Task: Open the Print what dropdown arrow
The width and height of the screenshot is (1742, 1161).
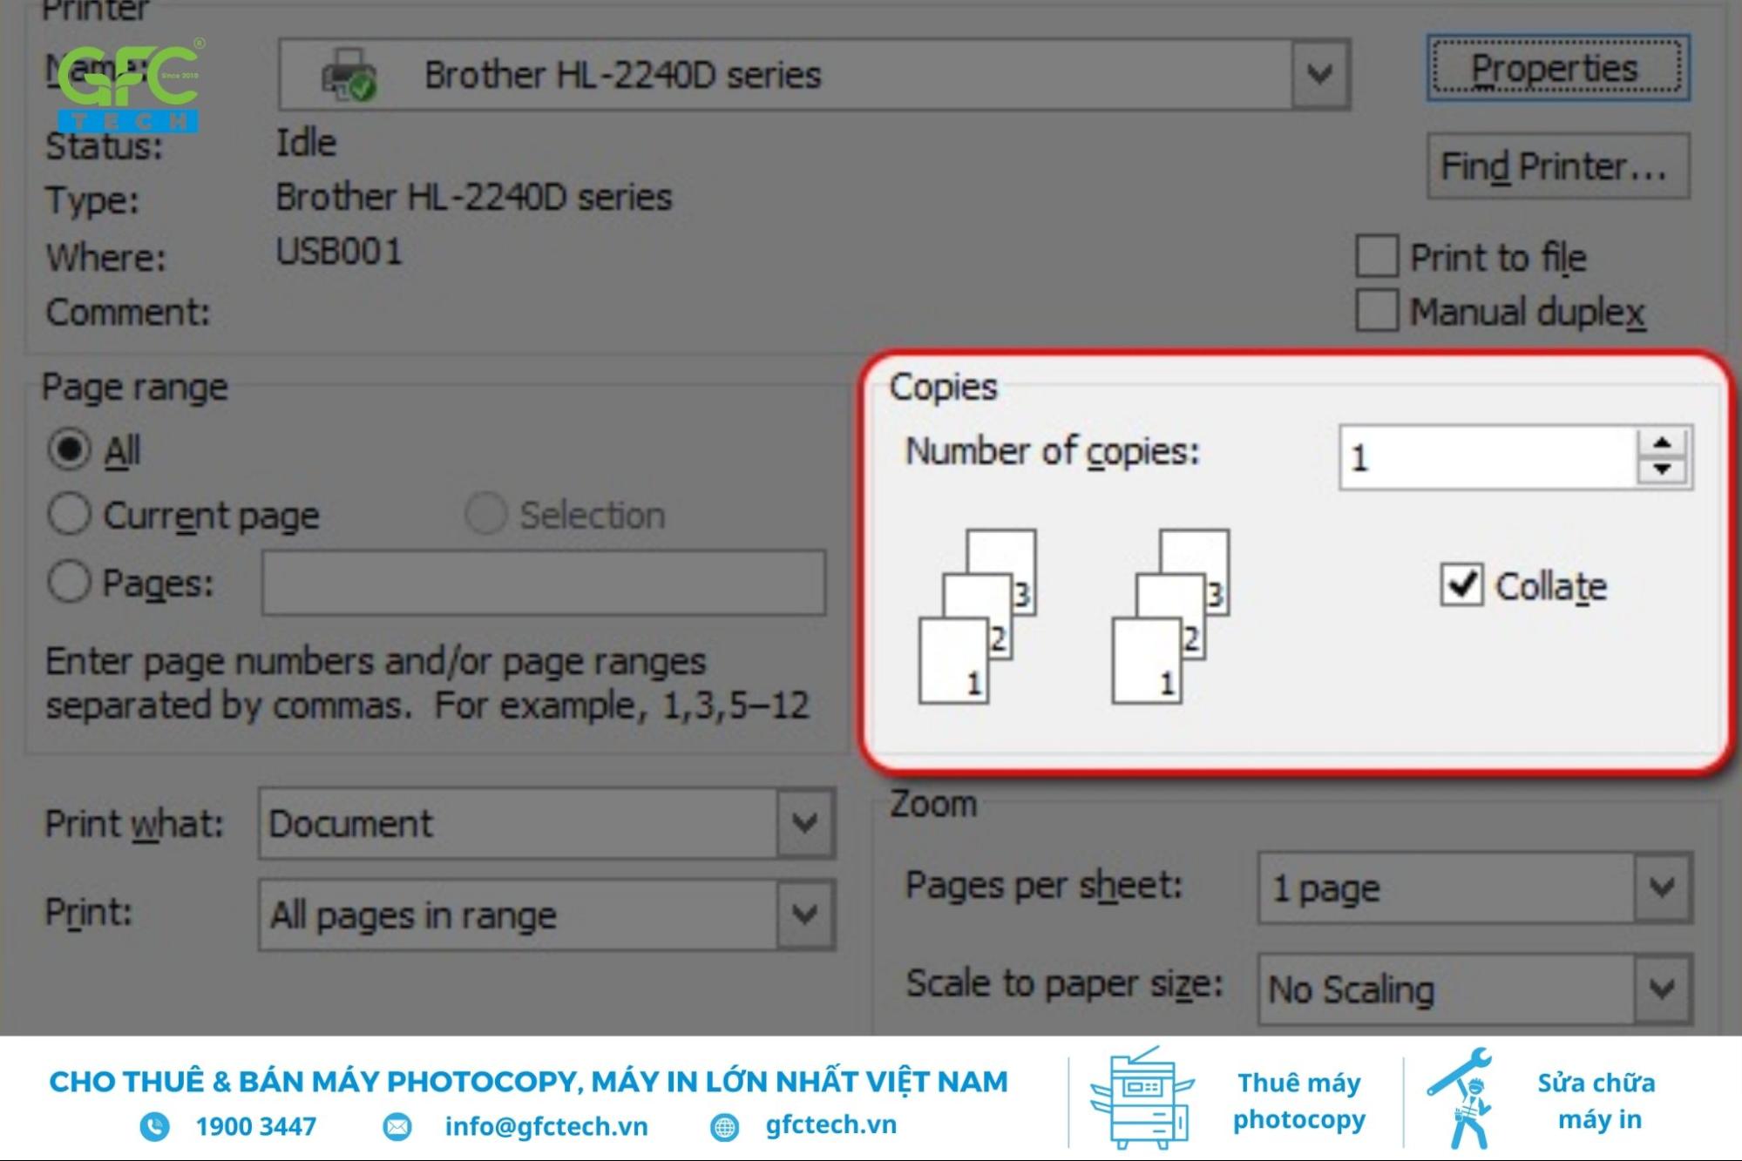Action: 805,823
